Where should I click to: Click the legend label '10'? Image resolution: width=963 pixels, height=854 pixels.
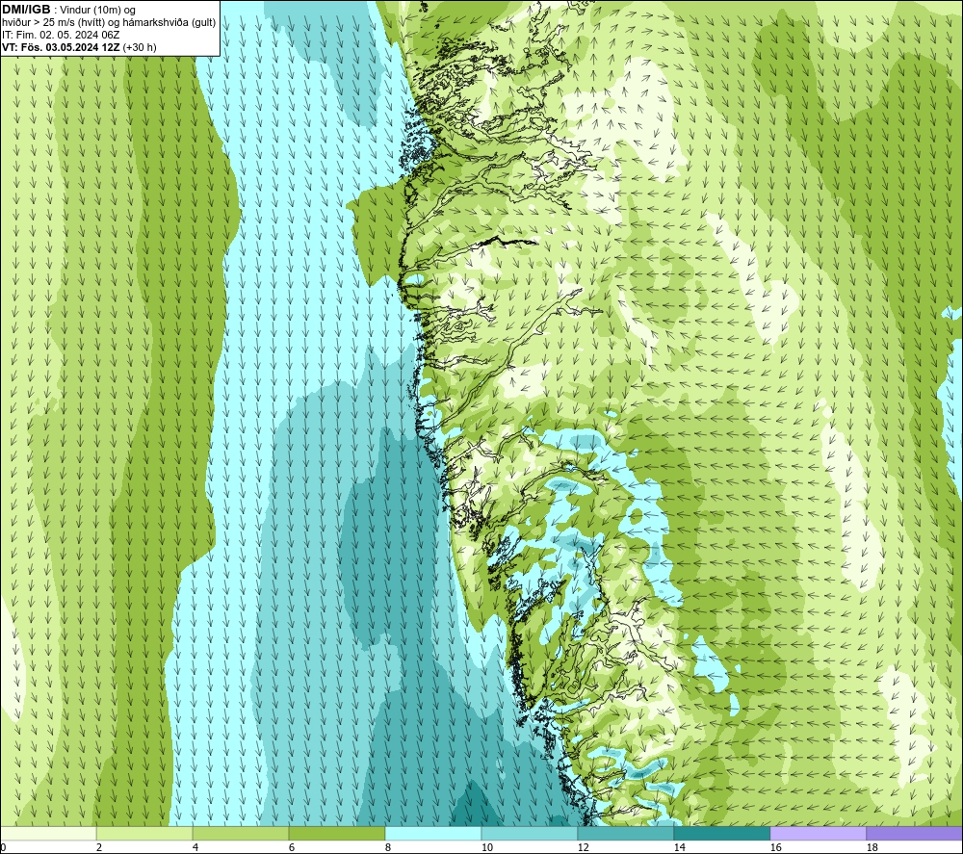tap(487, 847)
